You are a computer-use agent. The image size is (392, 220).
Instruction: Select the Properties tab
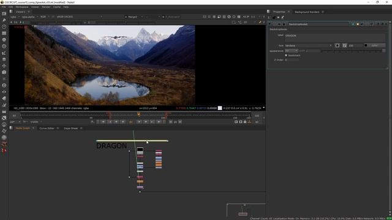click(x=279, y=12)
